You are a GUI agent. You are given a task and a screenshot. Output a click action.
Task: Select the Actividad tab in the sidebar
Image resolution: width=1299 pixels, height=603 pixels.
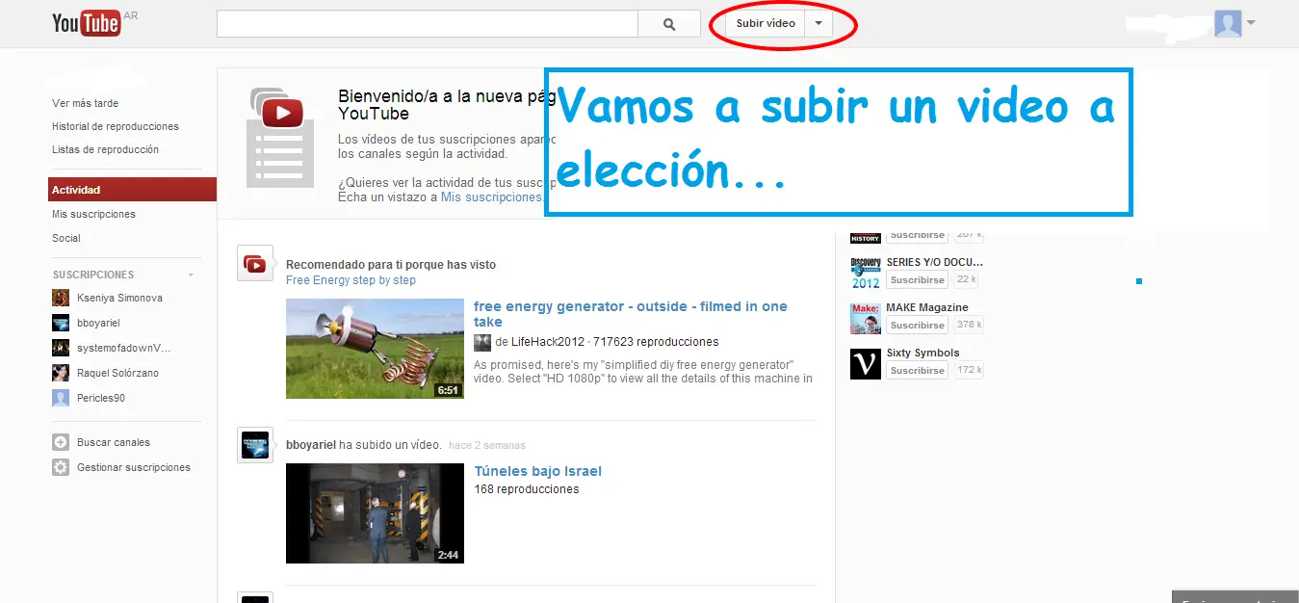click(x=132, y=190)
